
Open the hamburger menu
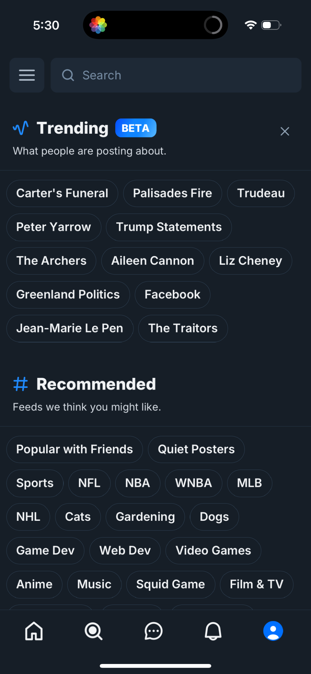(x=27, y=75)
